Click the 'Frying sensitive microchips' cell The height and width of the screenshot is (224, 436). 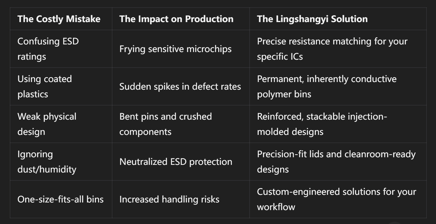click(x=175, y=49)
